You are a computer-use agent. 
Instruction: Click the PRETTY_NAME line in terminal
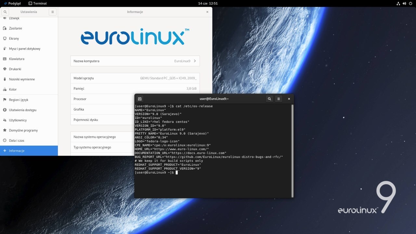[172, 134]
